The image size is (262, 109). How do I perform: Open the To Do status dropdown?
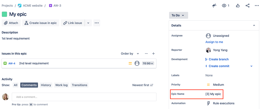178,15
